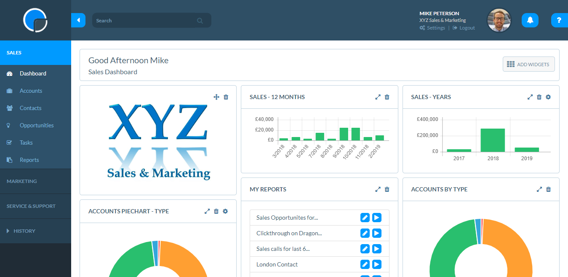Run the Sales Opportunites report
This screenshot has height=277, width=568.
tap(377, 218)
